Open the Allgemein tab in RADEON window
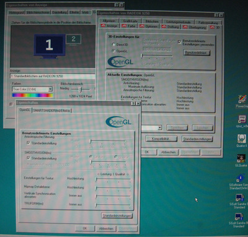248x237 pixels. point(109,21)
